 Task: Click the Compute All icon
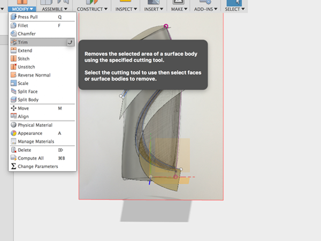pyautogui.click(x=13, y=158)
